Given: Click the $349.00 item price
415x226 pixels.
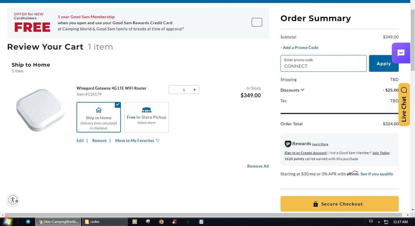Looking at the screenshot, I should 250,95.
